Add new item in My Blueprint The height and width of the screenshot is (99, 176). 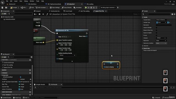[x=4, y=57]
